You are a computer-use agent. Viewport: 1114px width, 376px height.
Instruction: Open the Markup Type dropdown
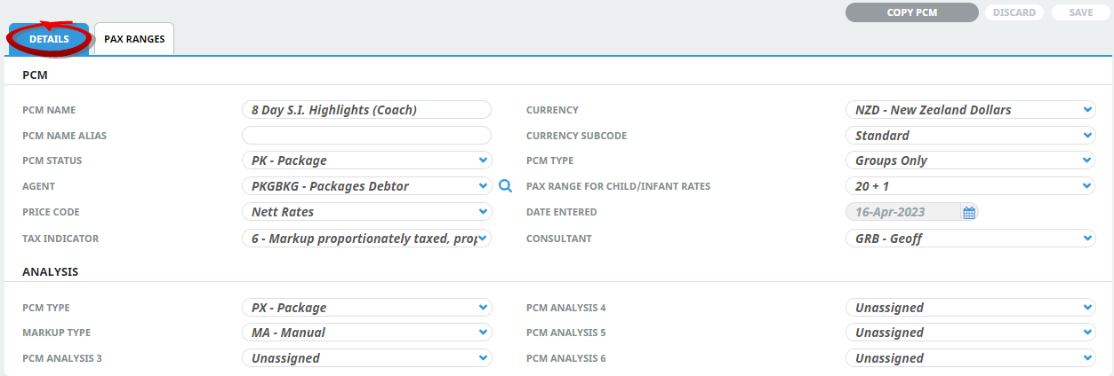coord(366,333)
